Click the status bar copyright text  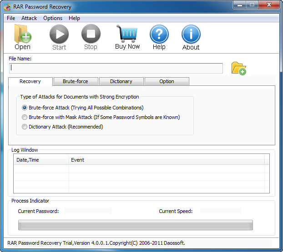(x=96, y=243)
